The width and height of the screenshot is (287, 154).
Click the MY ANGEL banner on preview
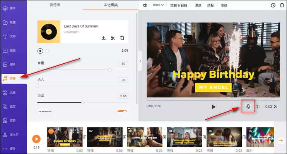214,87
